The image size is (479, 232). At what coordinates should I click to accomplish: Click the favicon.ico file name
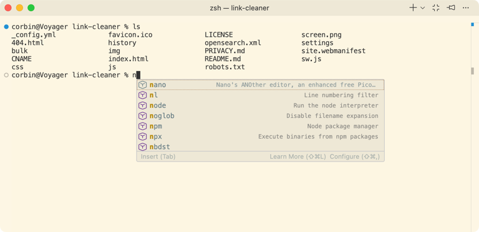click(130, 35)
